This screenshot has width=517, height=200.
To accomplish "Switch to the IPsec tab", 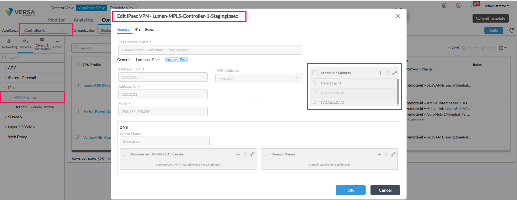I will click(149, 29).
